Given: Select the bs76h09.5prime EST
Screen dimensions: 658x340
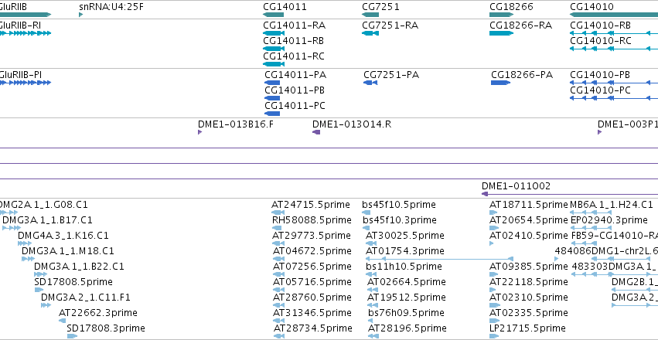Looking at the screenshot, I should click(371, 321).
